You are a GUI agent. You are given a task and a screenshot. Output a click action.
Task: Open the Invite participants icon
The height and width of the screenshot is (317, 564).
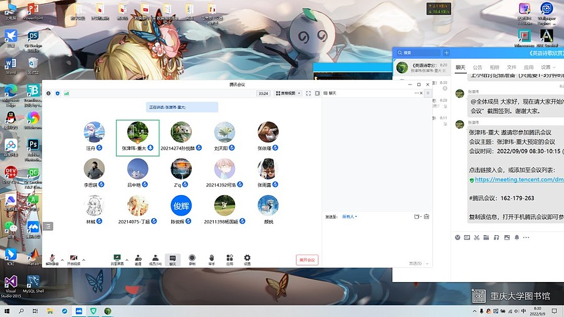coord(138,259)
